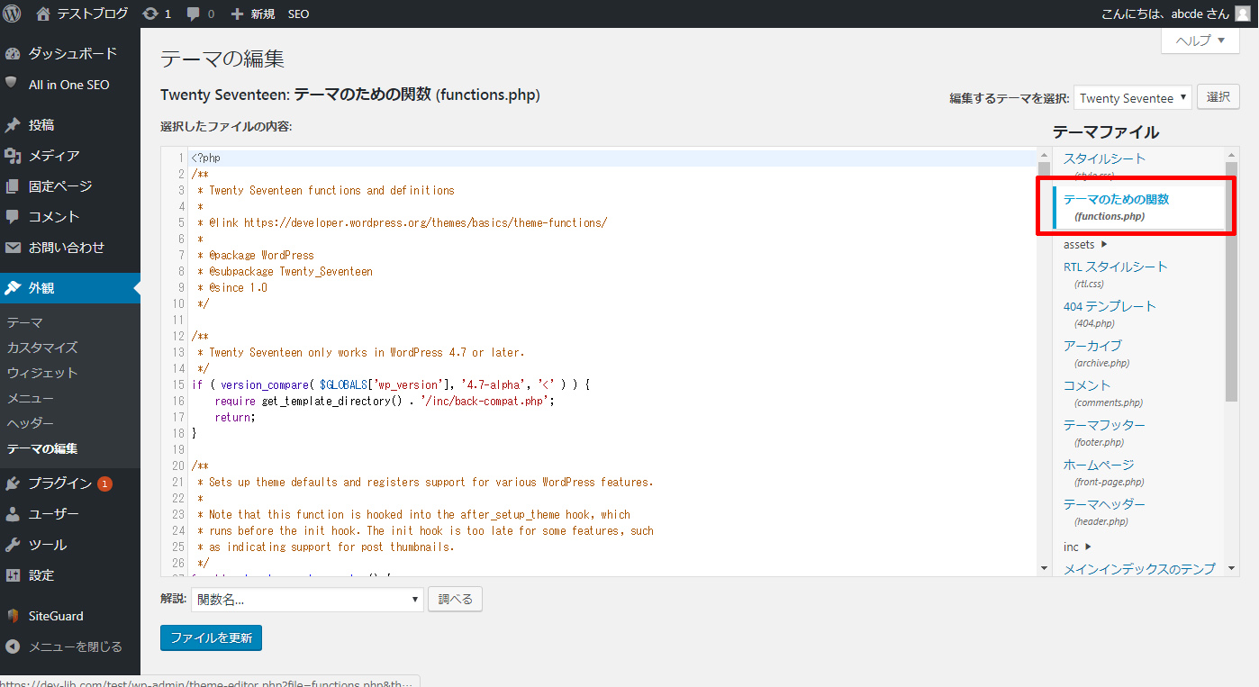Click the user avatar at top right
This screenshot has width=1259, height=687.
pos(1243,14)
